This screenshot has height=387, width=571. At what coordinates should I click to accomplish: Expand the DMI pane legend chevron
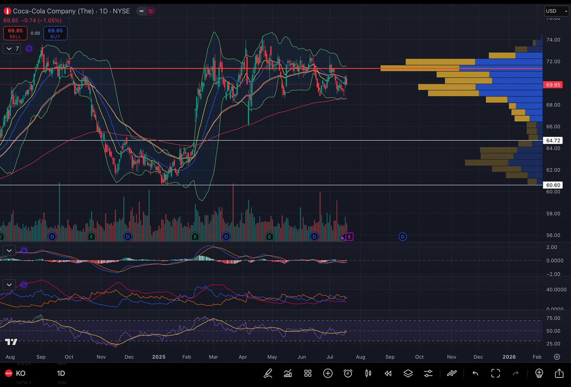click(x=9, y=284)
